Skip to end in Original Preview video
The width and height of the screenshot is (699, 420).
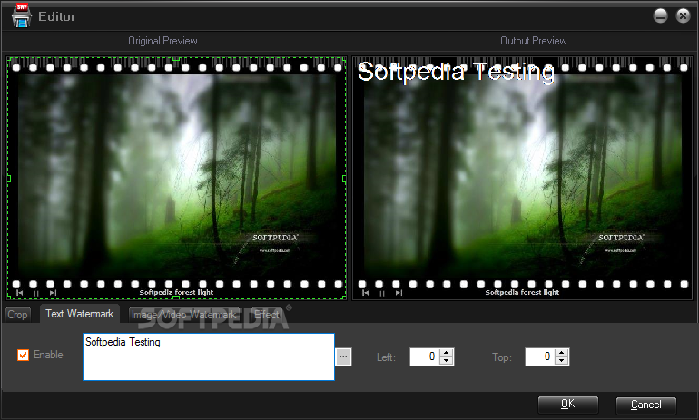coord(53,293)
